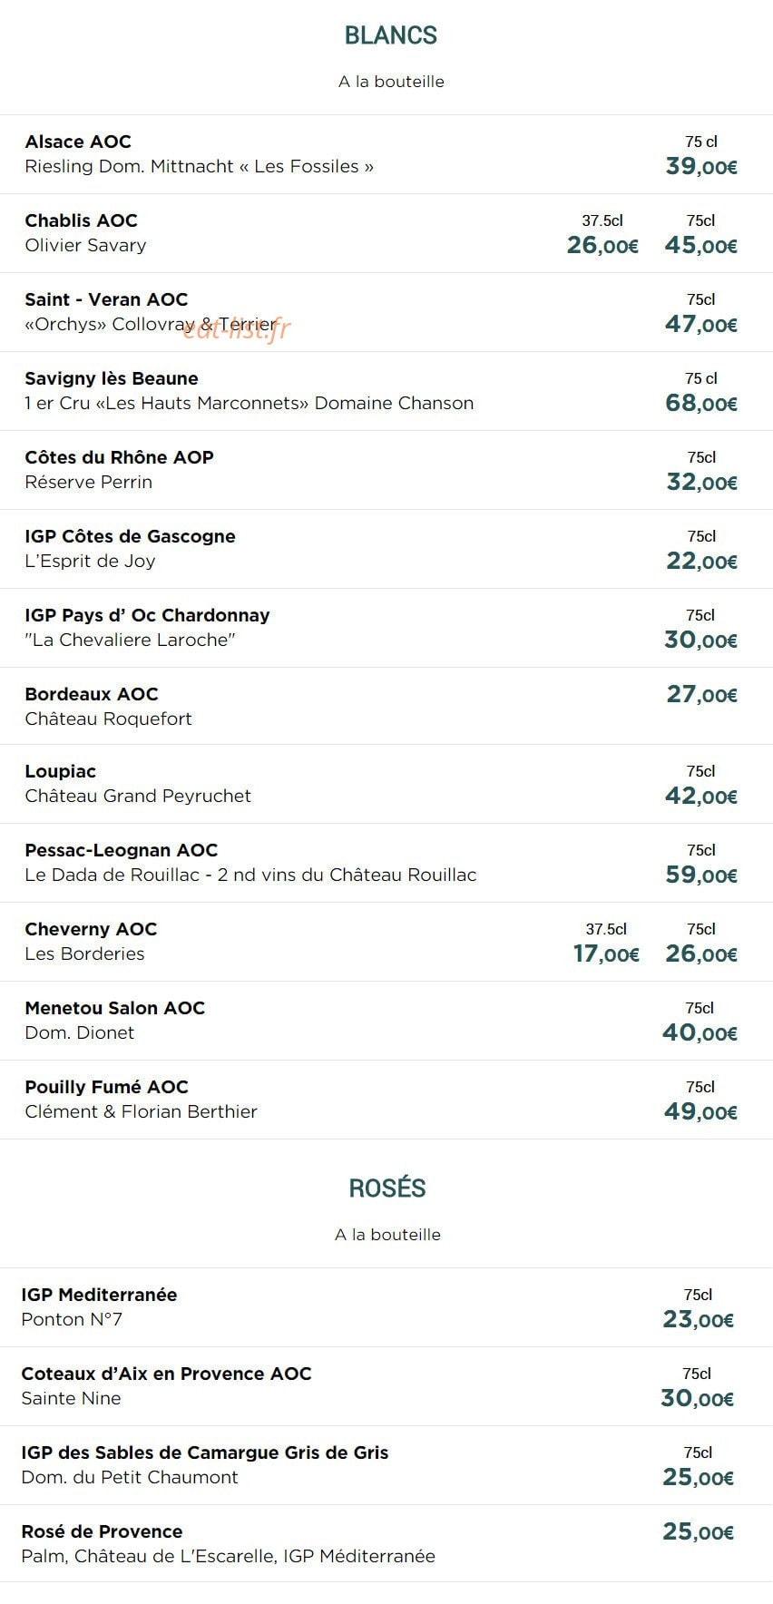Click the Bordeaux AOC 27,00€ price

coord(701,694)
